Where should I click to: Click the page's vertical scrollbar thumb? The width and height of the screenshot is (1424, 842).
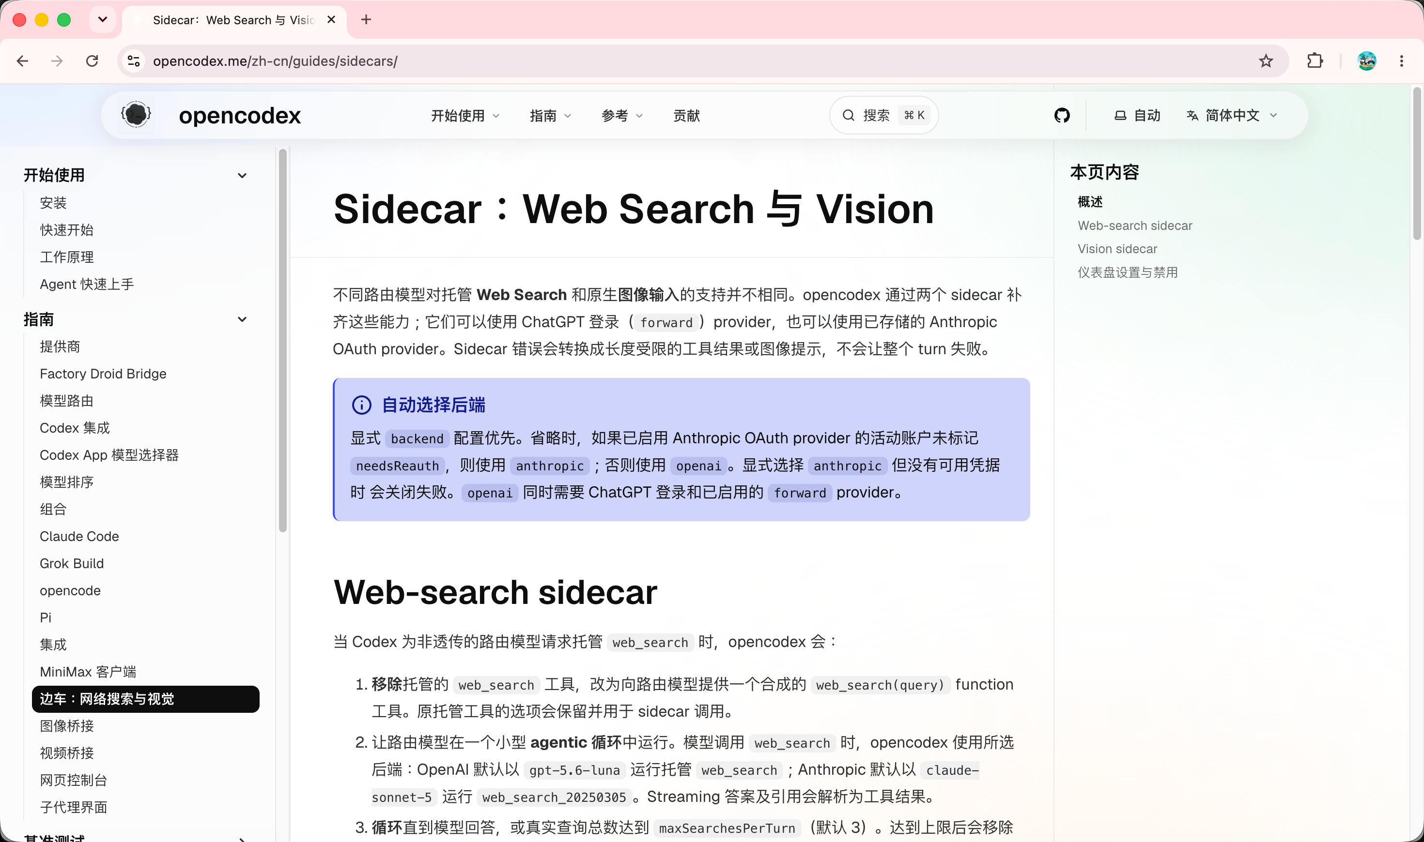point(1417,164)
